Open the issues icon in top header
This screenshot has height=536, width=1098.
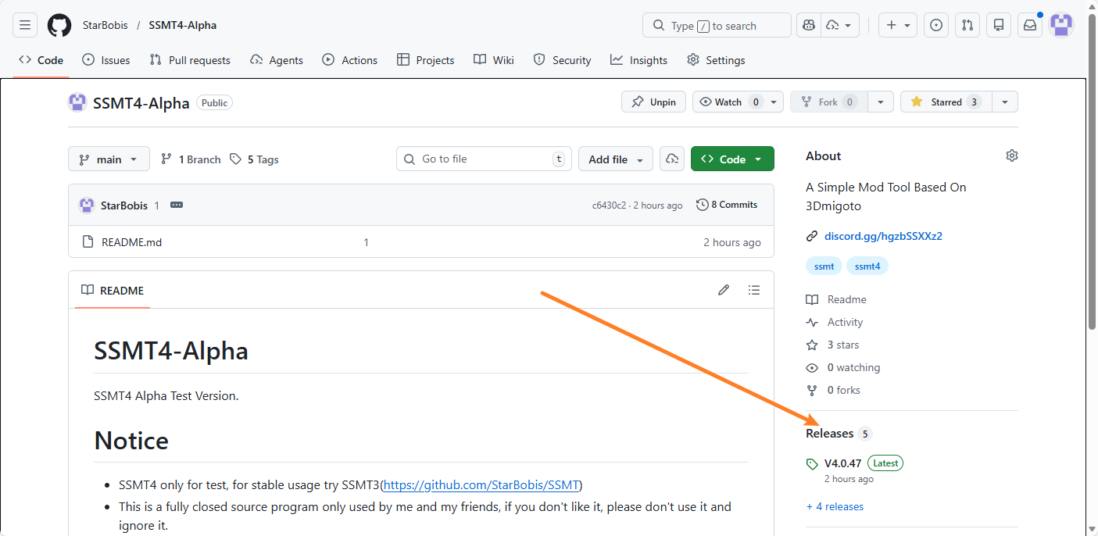click(936, 25)
